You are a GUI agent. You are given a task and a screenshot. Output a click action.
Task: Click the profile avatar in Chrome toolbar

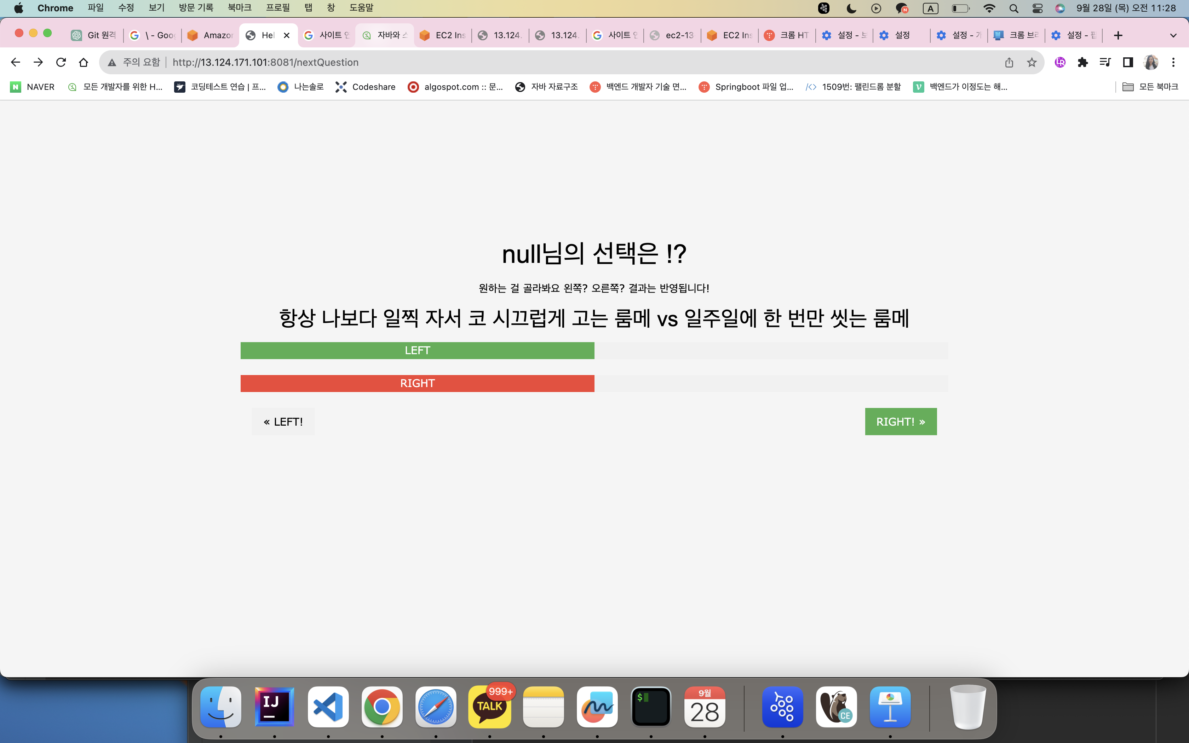(x=1151, y=62)
